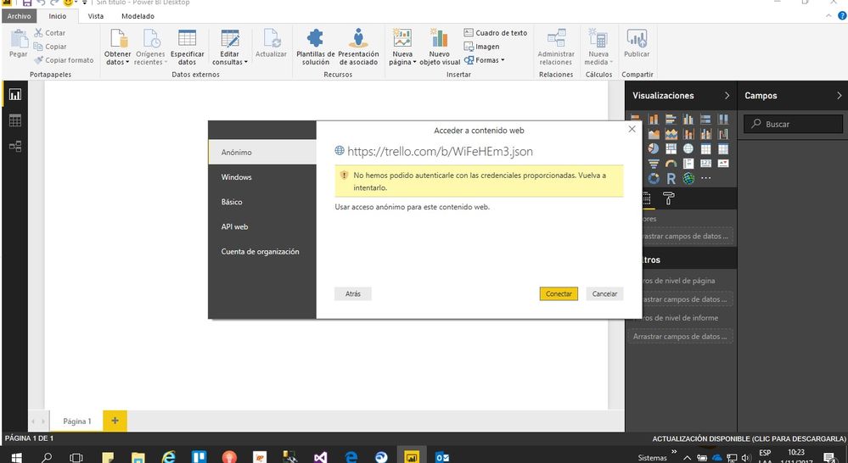Select Windows authentication option

tap(262, 177)
